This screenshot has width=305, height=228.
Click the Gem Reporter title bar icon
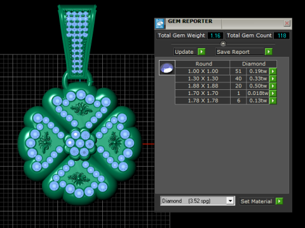pos(160,23)
